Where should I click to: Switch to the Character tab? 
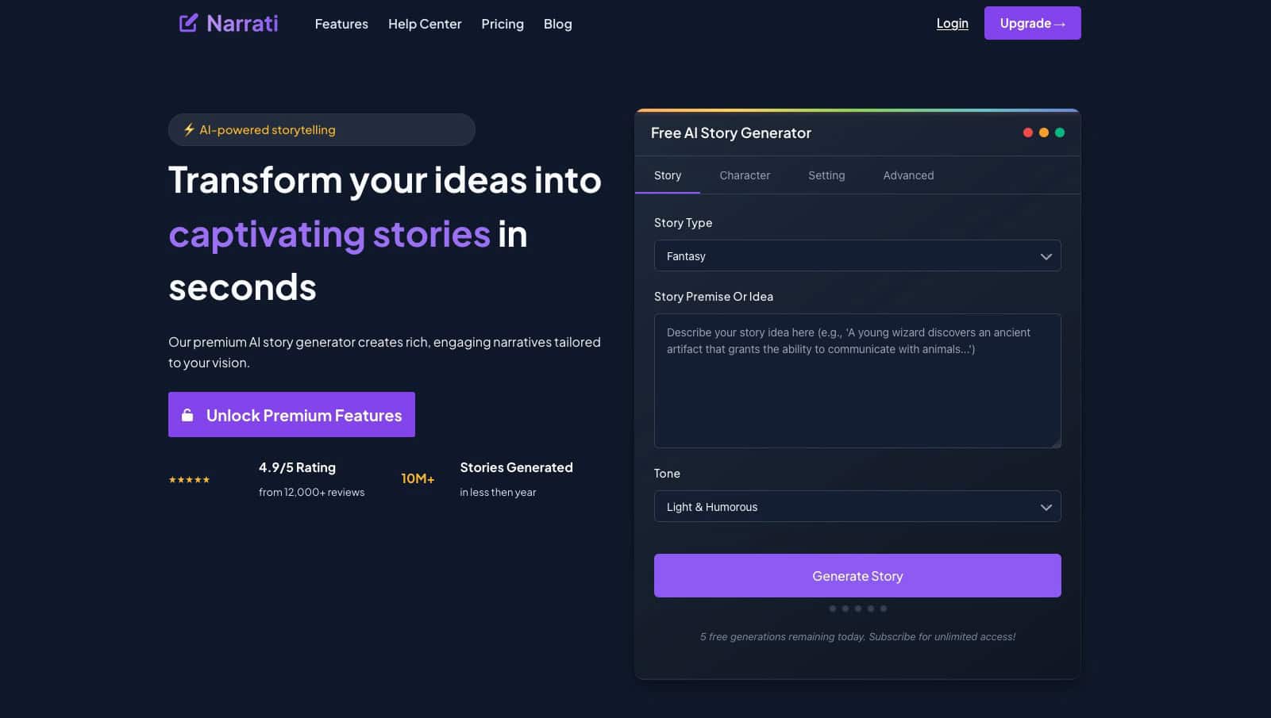(x=745, y=175)
